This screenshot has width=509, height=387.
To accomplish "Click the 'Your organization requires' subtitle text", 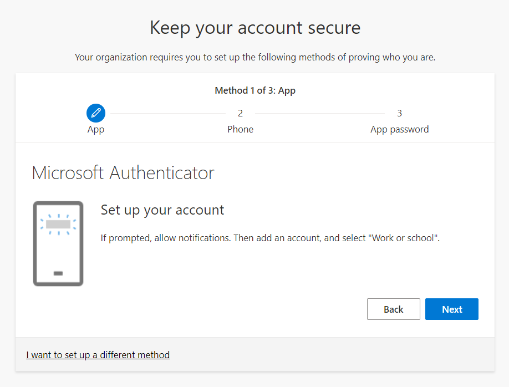I will pyautogui.click(x=255, y=58).
